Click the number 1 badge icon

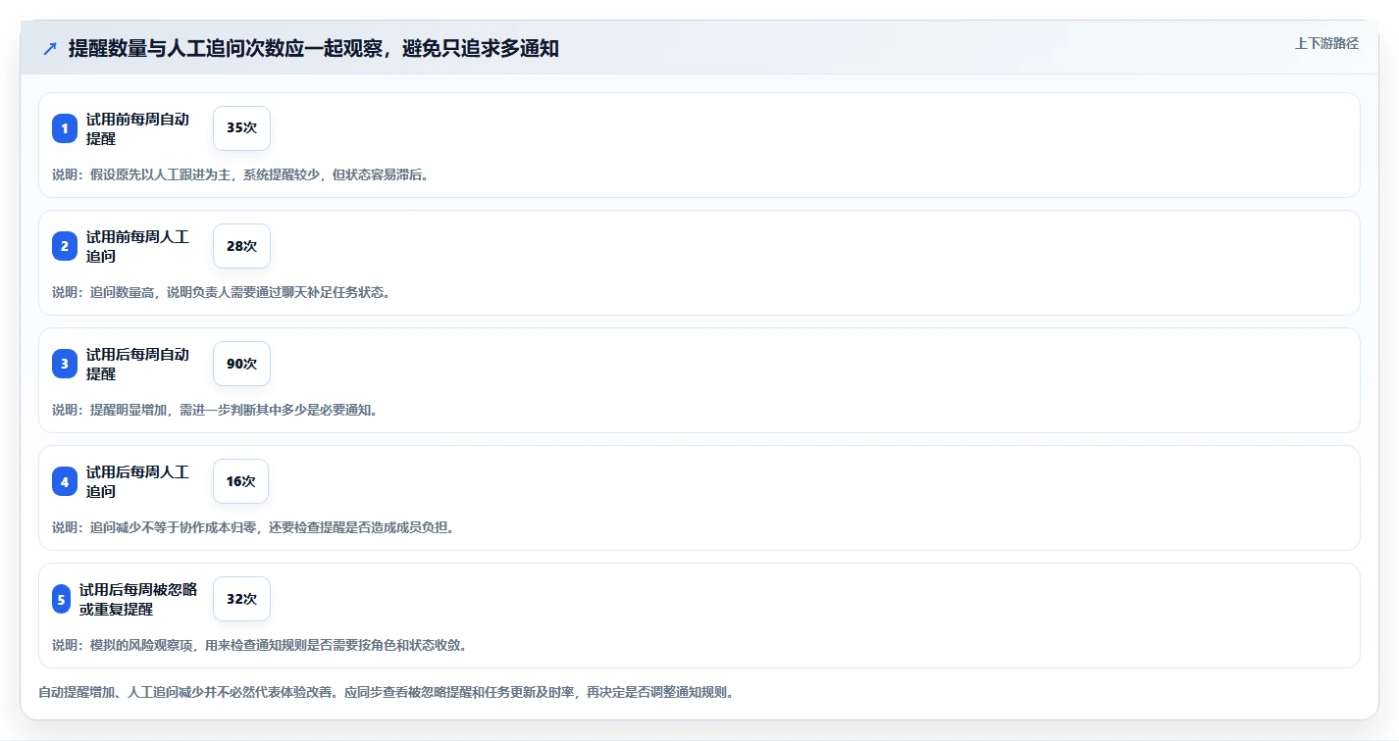tap(65, 128)
